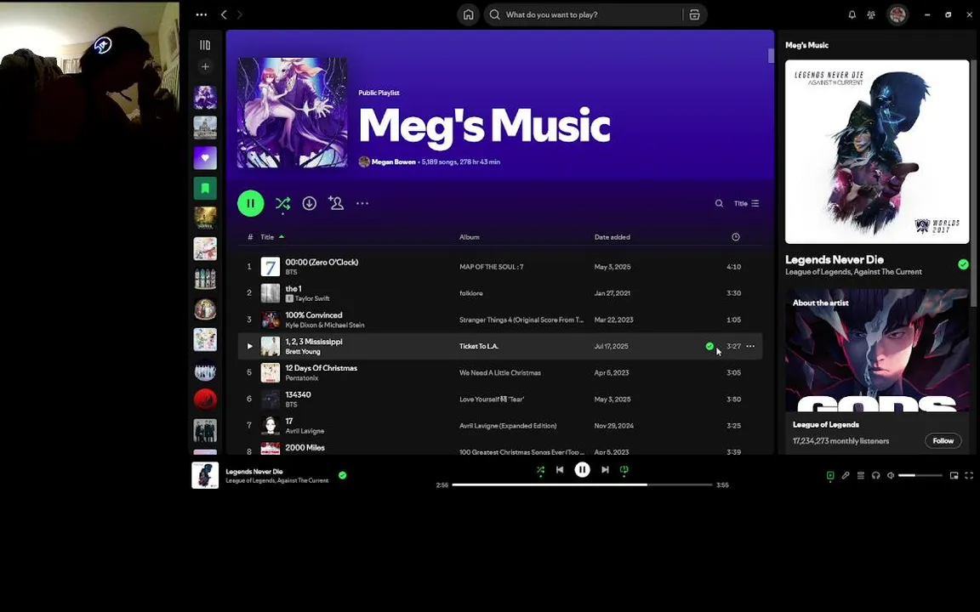Open connect to a device icon
The width and height of the screenshot is (980, 612).
(x=875, y=475)
